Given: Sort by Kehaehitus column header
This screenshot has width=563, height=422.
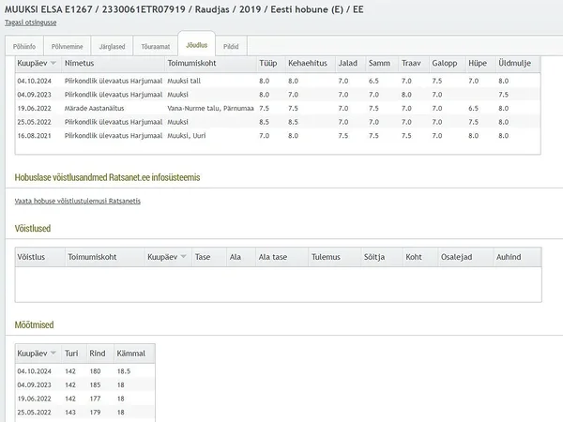Looking at the screenshot, I should click(x=306, y=64).
